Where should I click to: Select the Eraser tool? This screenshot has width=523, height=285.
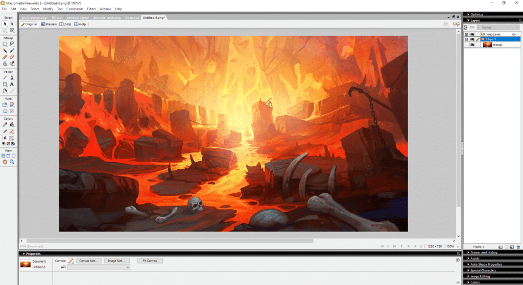(x=12, y=57)
